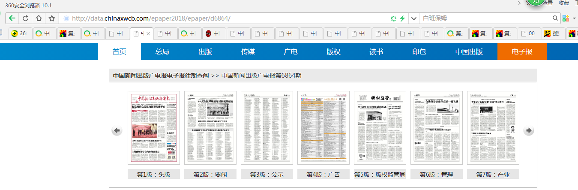Open the 读书 navigation item
The height and width of the screenshot is (190, 578).
click(377, 52)
